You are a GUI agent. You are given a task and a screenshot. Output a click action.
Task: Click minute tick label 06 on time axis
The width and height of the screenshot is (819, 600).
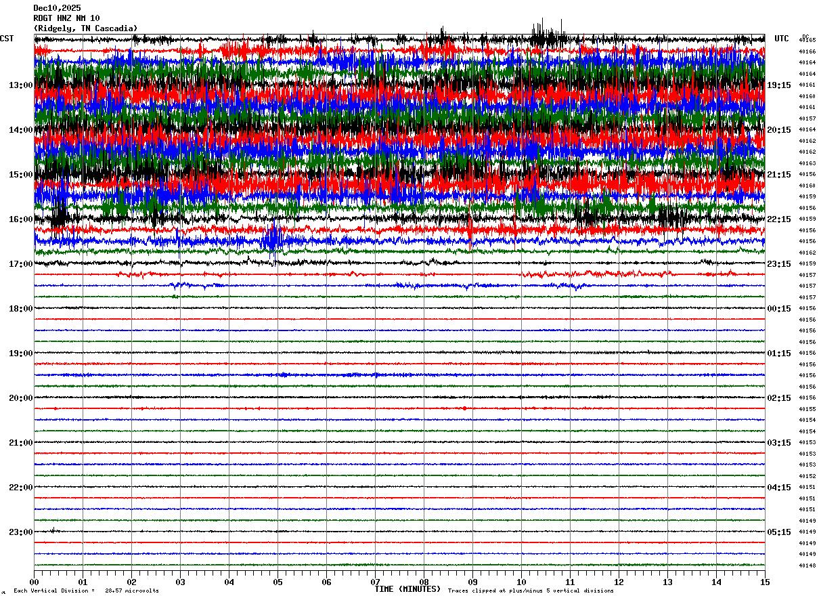[x=326, y=582]
